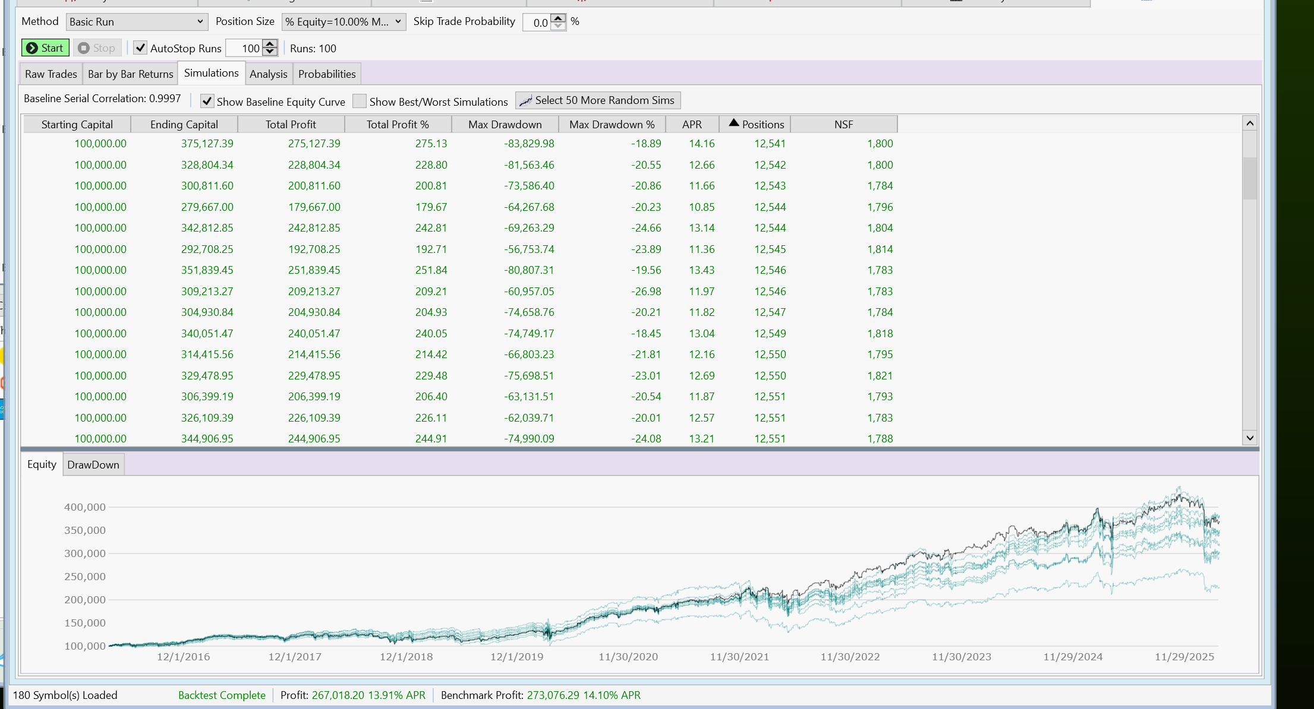
Task: Click the Positions column sort arrow
Action: (x=734, y=123)
